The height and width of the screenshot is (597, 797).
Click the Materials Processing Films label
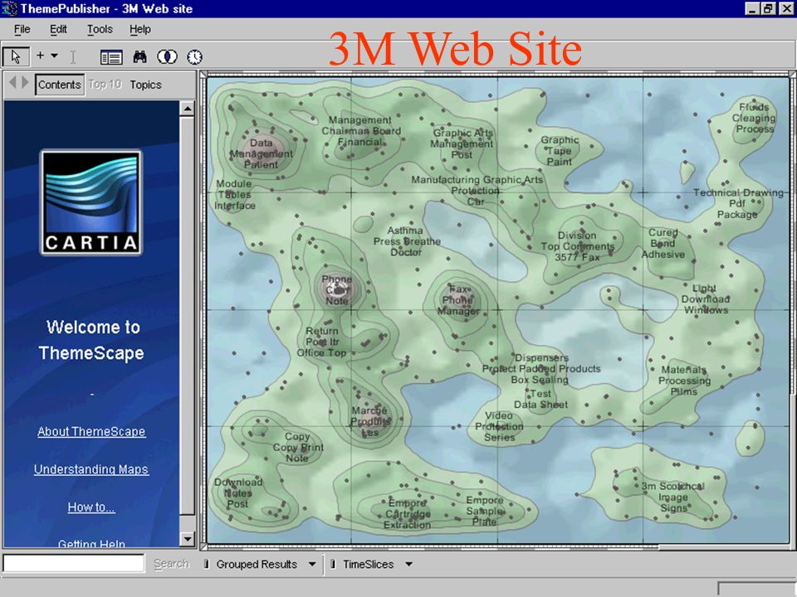click(x=684, y=381)
